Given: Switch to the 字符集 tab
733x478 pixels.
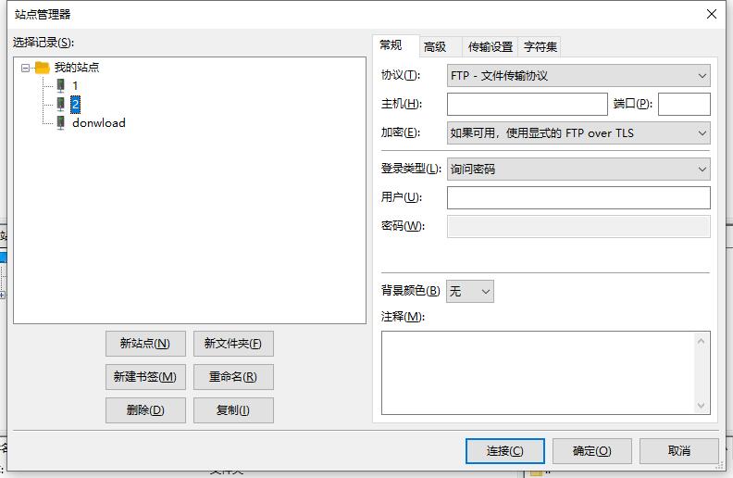Looking at the screenshot, I should (x=540, y=46).
